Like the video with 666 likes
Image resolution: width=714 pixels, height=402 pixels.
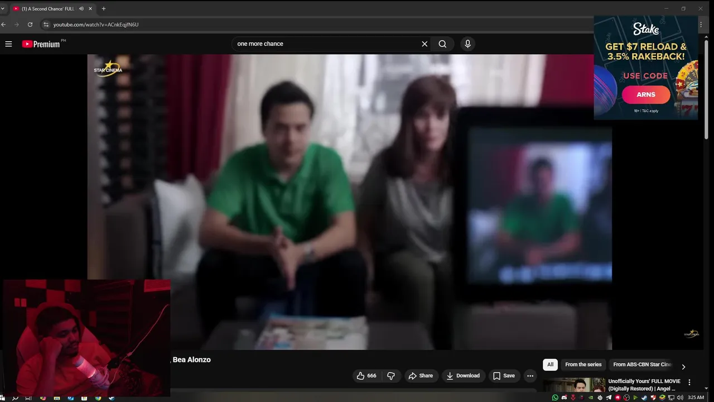tap(366, 376)
